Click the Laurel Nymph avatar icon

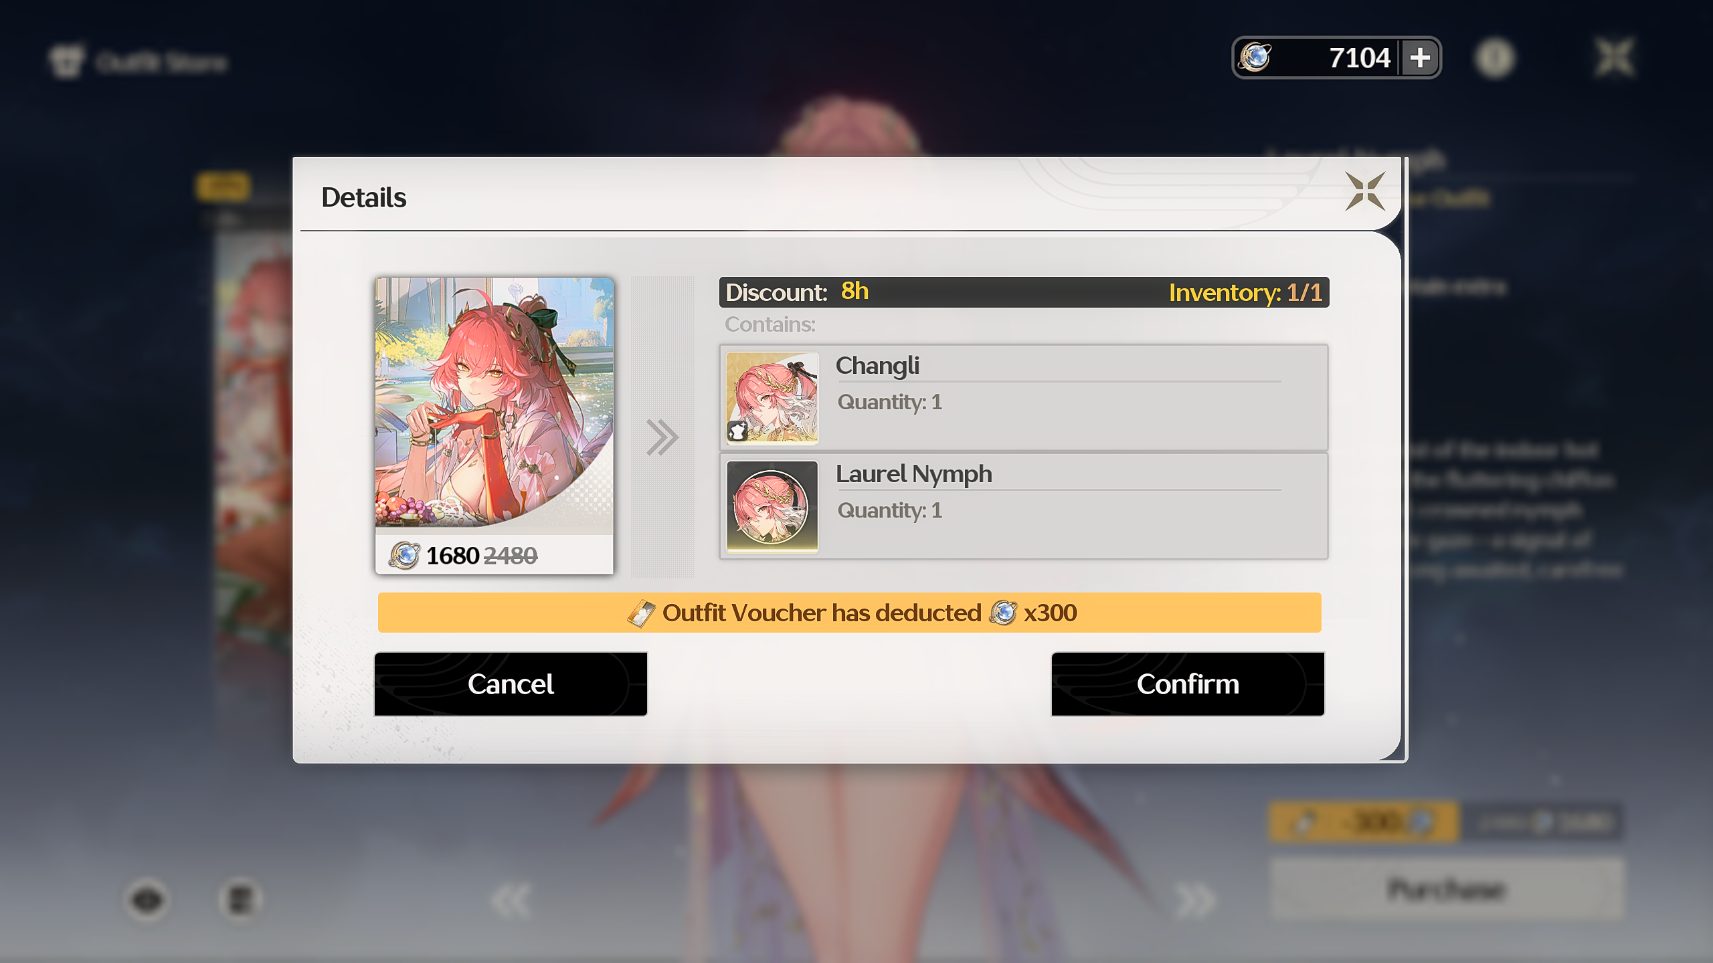click(x=772, y=506)
